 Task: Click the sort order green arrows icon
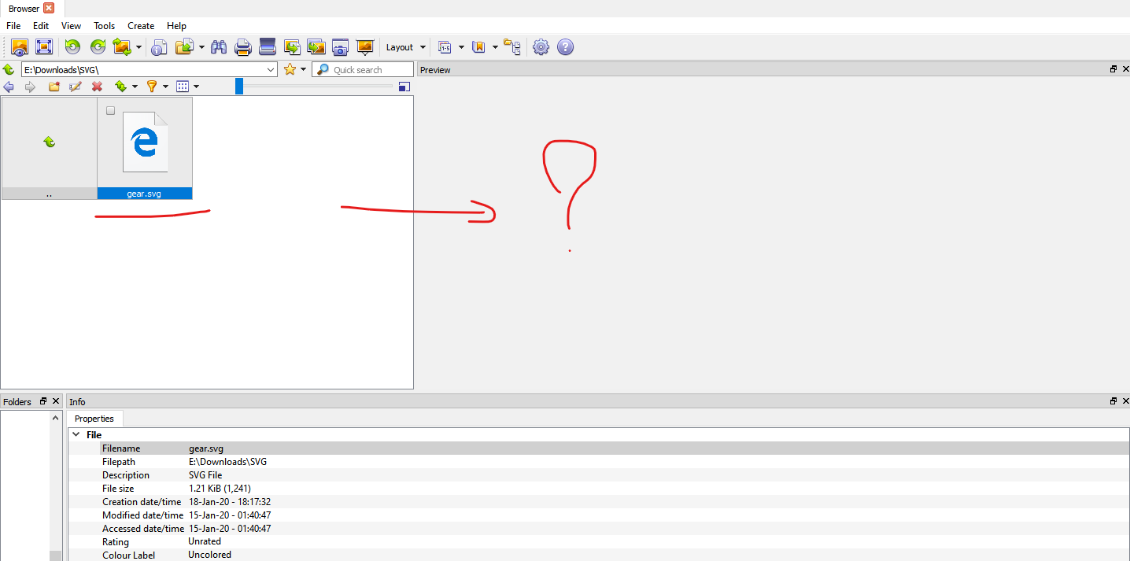(120, 87)
